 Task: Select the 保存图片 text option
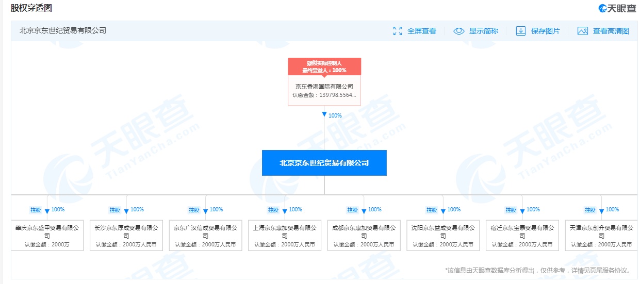pyautogui.click(x=545, y=31)
